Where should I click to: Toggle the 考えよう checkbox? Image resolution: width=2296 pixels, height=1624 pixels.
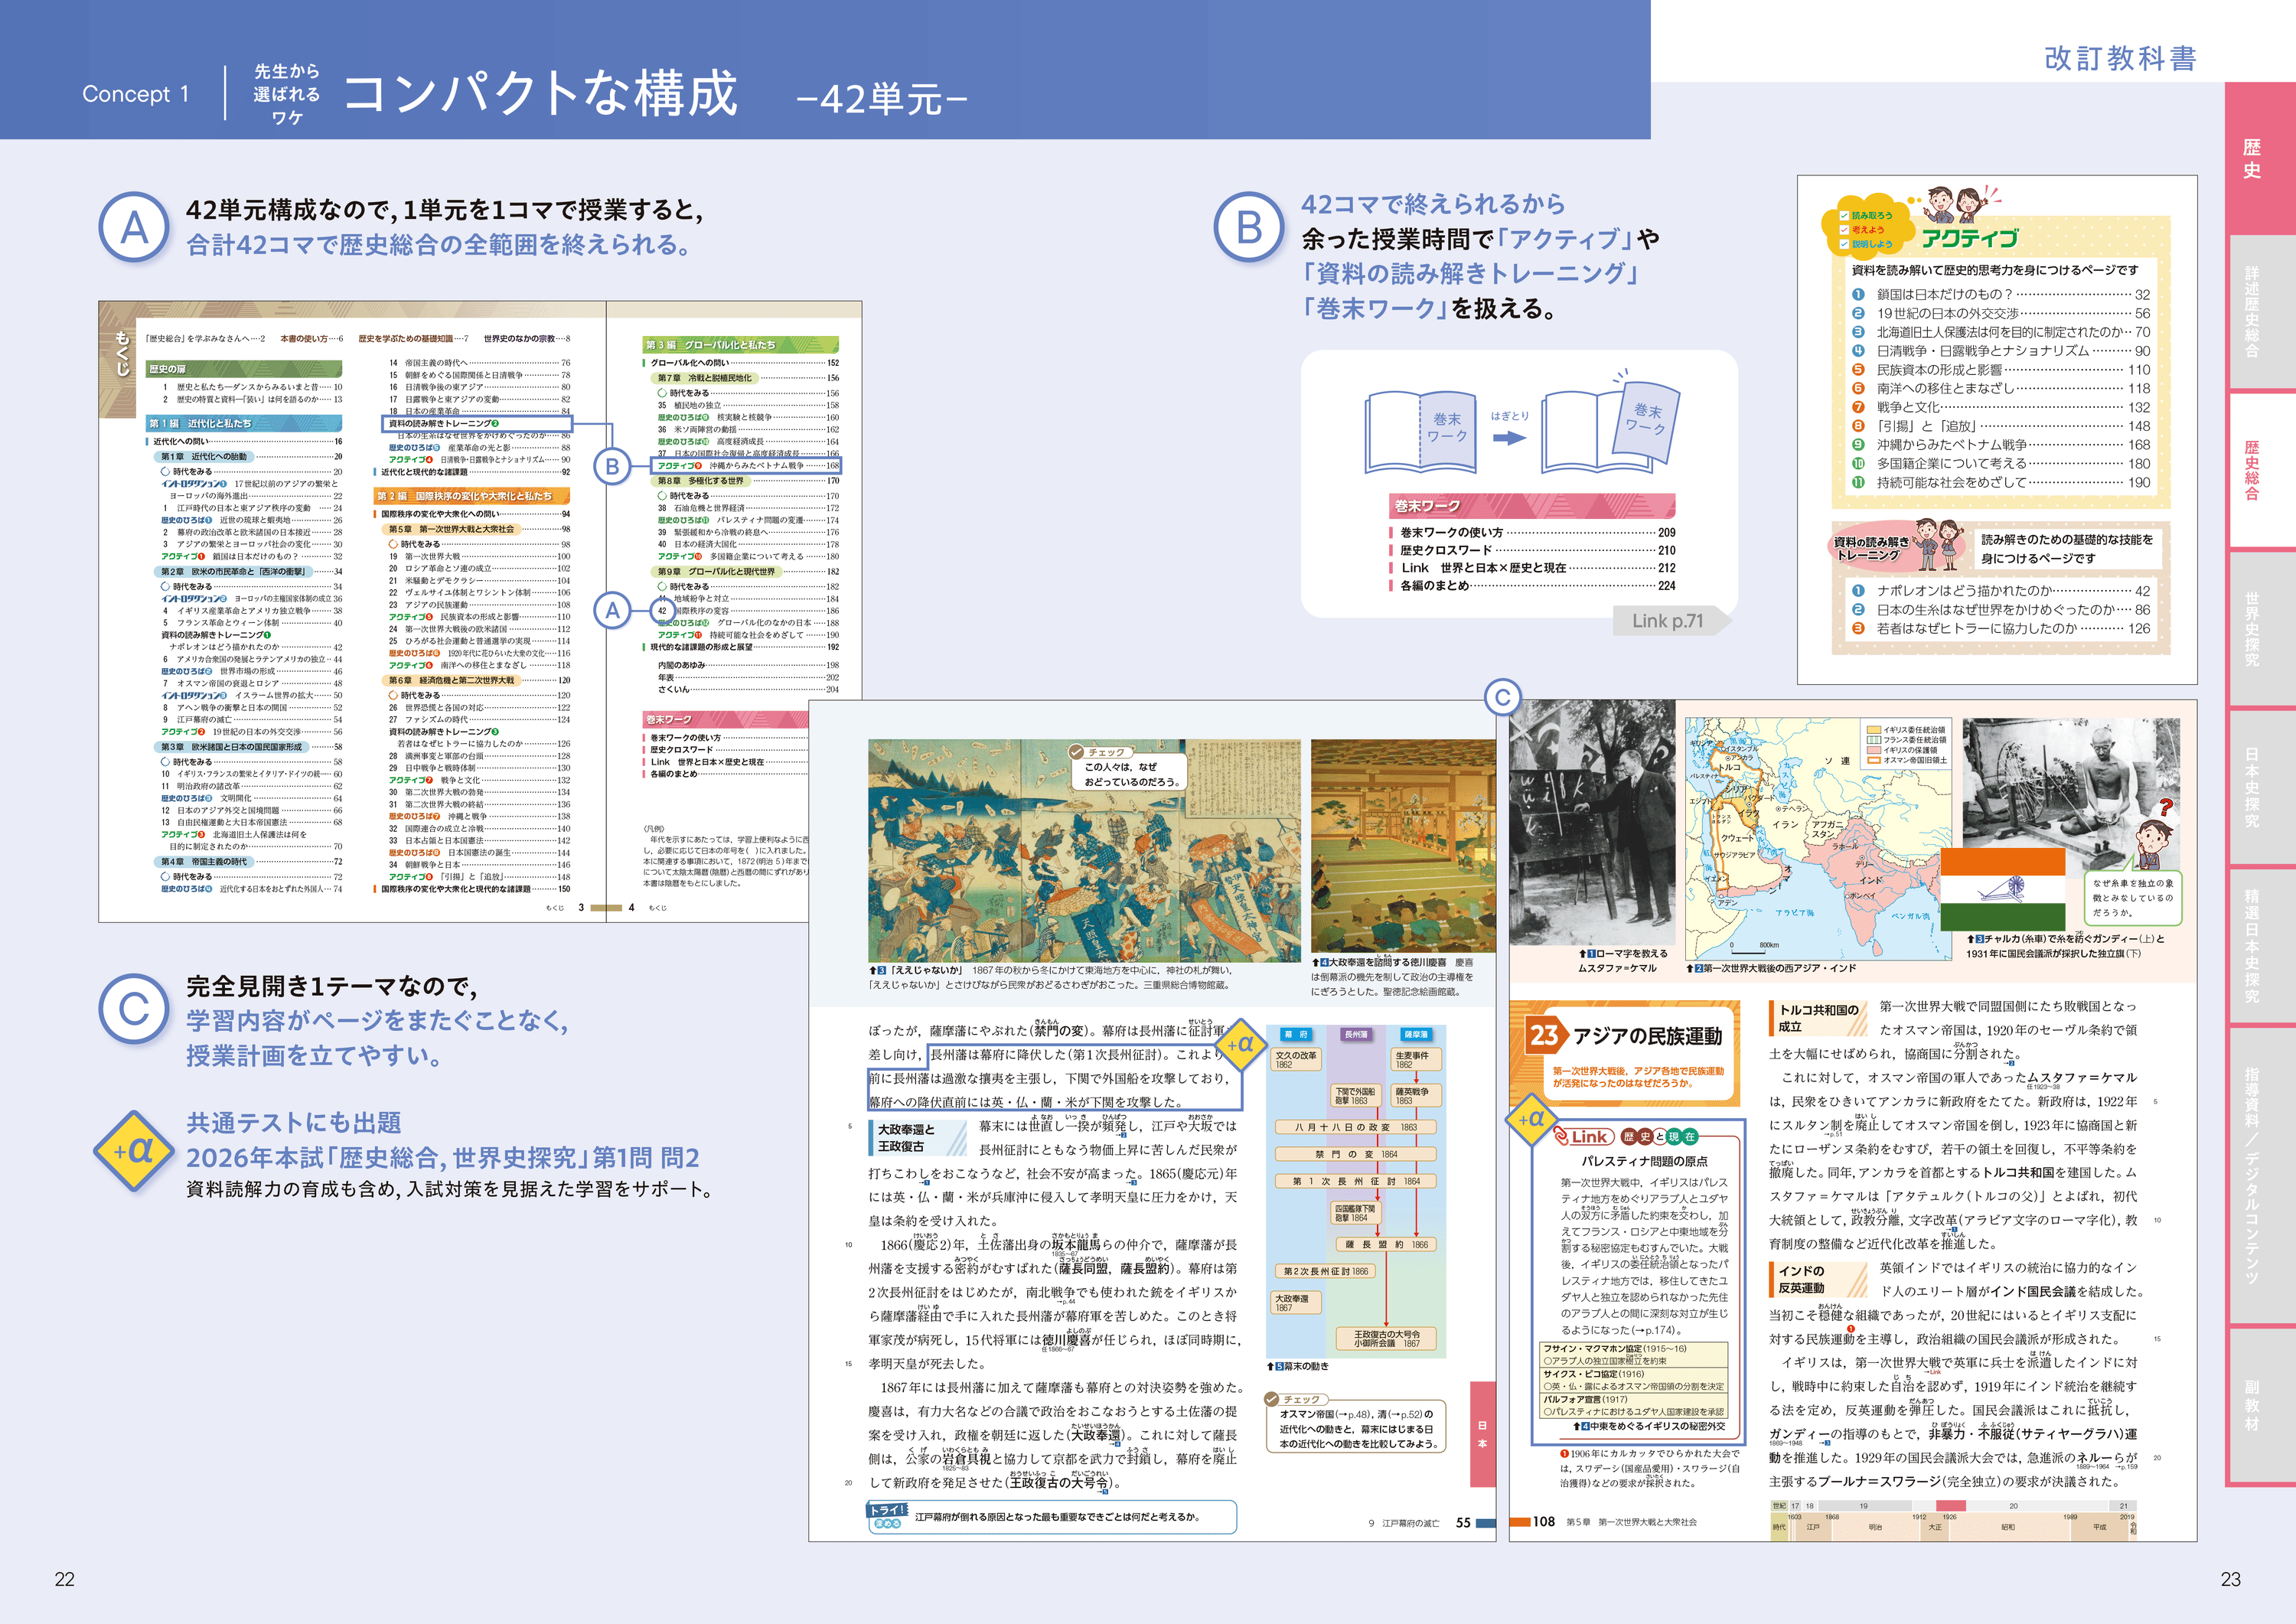click(1844, 230)
